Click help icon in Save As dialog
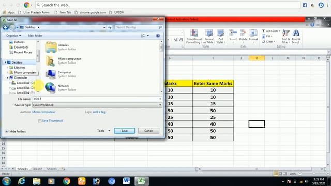 (158, 36)
